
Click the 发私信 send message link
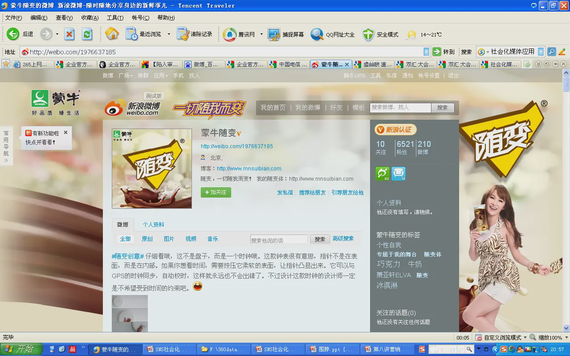point(285,193)
